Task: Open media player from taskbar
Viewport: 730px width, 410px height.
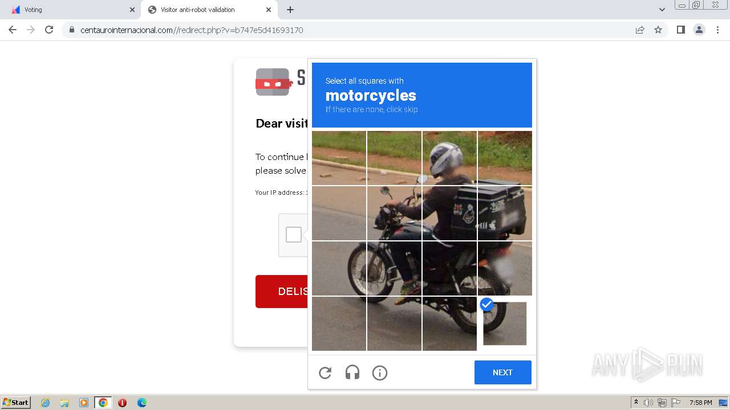Action: tap(84, 403)
